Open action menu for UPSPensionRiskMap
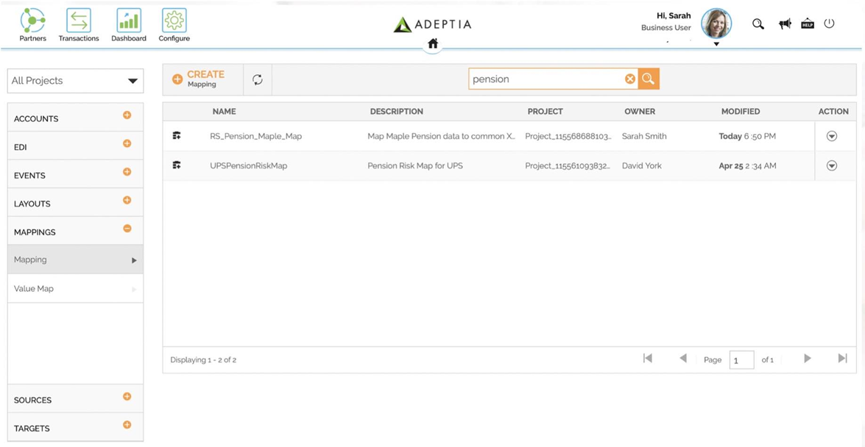The width and height of the screenshot is (865, 447). pos(832,165)
